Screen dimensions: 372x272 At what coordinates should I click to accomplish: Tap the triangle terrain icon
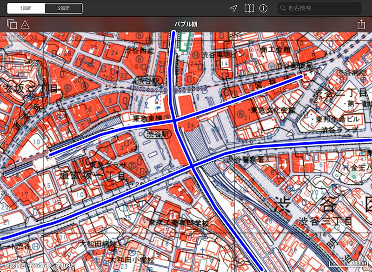coord(25,24)
